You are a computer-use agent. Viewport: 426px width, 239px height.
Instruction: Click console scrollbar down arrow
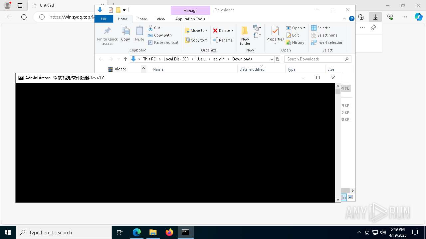338,199
